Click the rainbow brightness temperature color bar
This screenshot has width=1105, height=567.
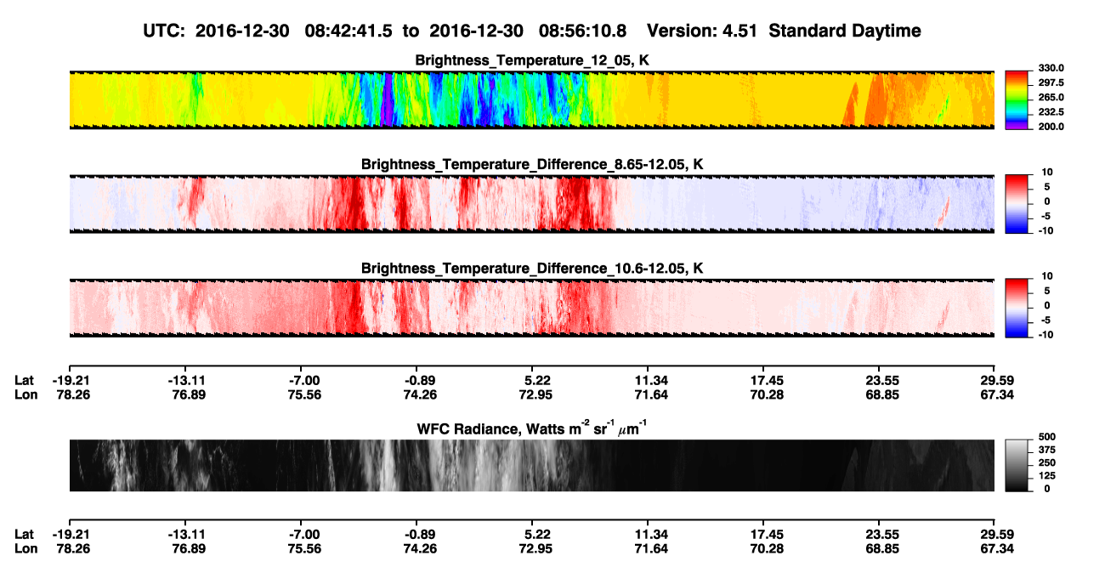tap(1017, 99)
